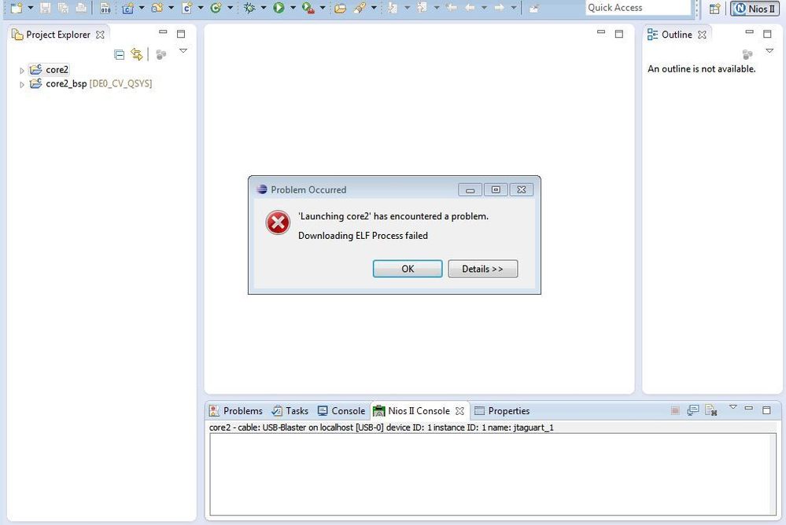This screenshot has height=525, width=786.
Task: Open dropdown next to Debug bug icon
Action: tap(263, 8)
